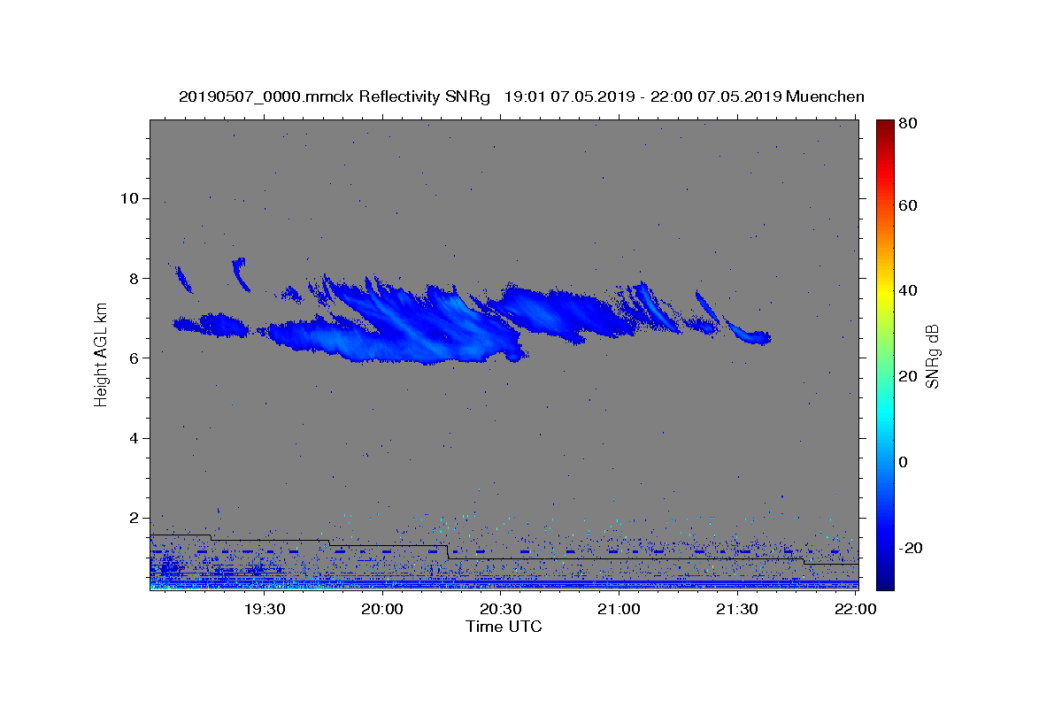
Task: Click the 20:00 time tick label
Action: click(x=381, y=609)
